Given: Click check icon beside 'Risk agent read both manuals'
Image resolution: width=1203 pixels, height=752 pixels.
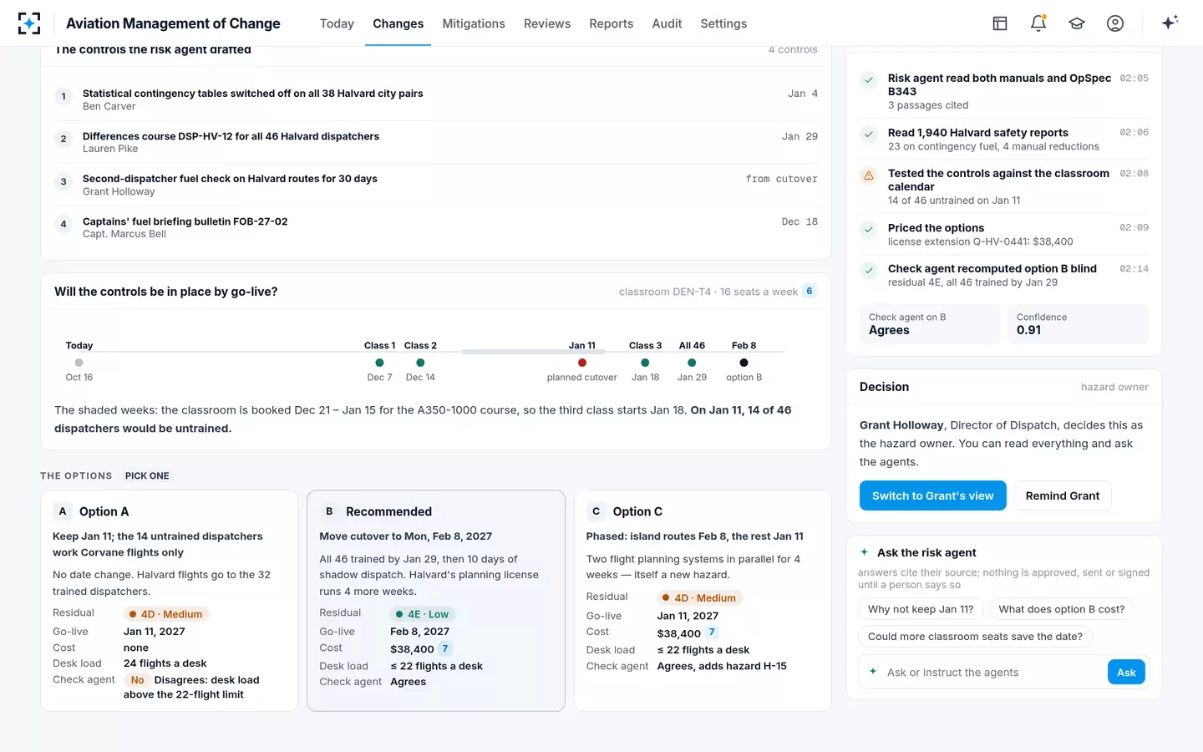Looking at the screenshot, I should tap(869, 80).
